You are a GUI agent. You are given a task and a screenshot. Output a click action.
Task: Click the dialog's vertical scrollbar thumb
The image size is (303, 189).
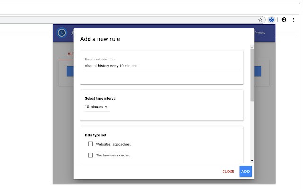[252, 73]
